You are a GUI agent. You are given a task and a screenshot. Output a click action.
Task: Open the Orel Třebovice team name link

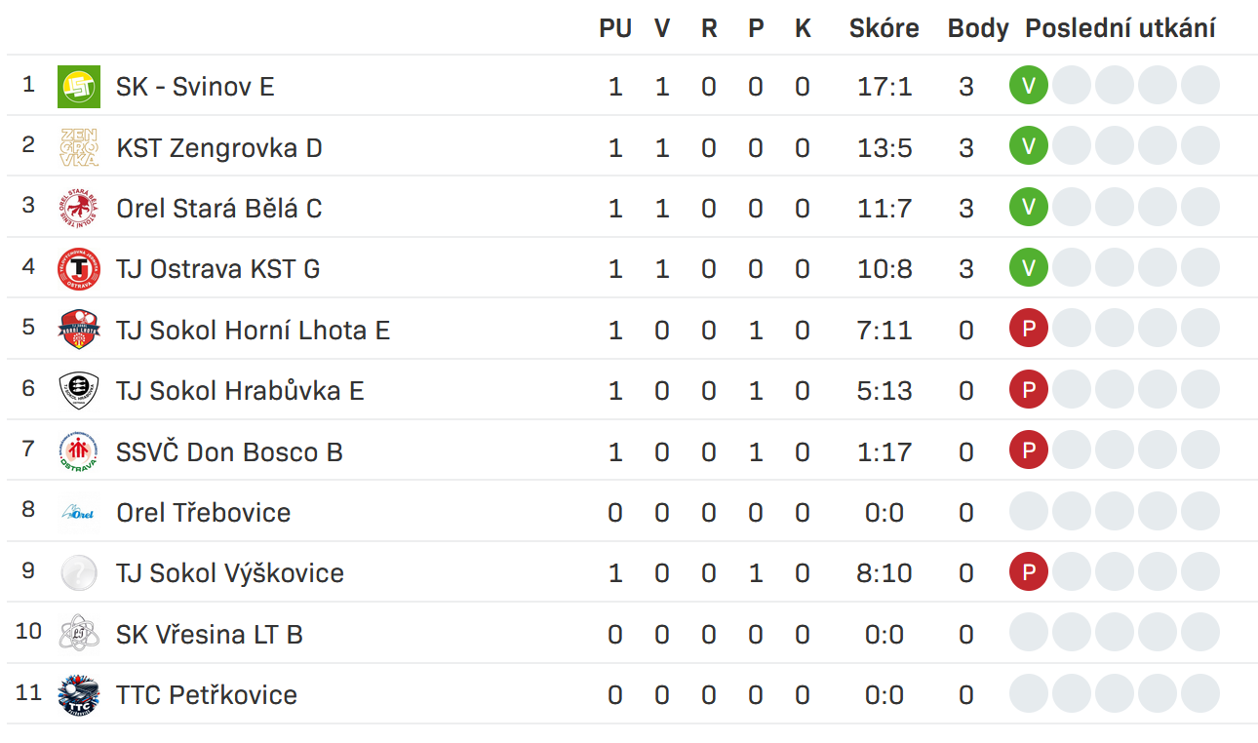tap(203, 512)
